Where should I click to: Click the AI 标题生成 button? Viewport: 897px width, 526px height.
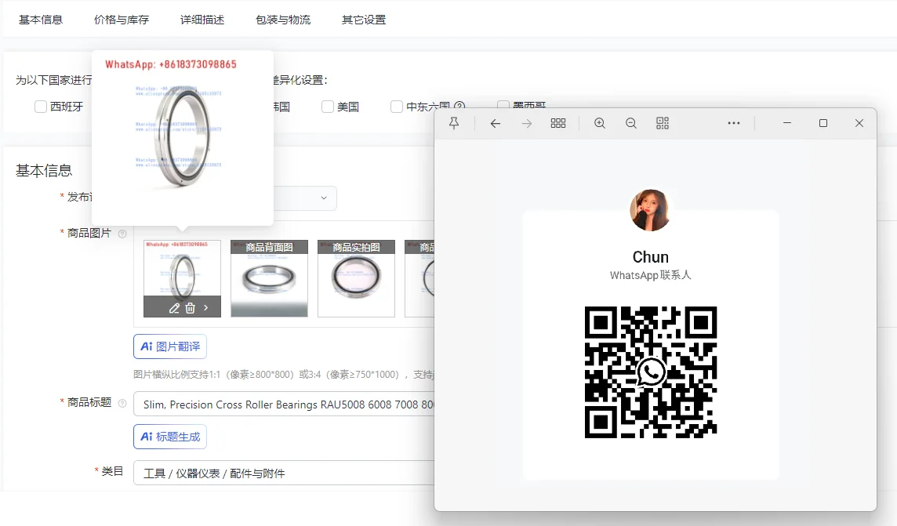170,437
